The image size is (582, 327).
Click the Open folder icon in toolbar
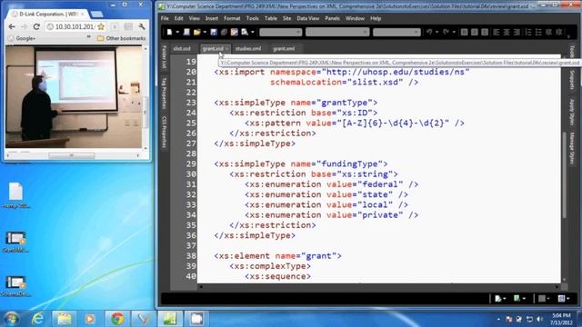click(x=196, y=33)
